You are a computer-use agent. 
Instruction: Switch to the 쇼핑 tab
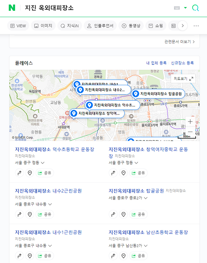pos(156,26)
